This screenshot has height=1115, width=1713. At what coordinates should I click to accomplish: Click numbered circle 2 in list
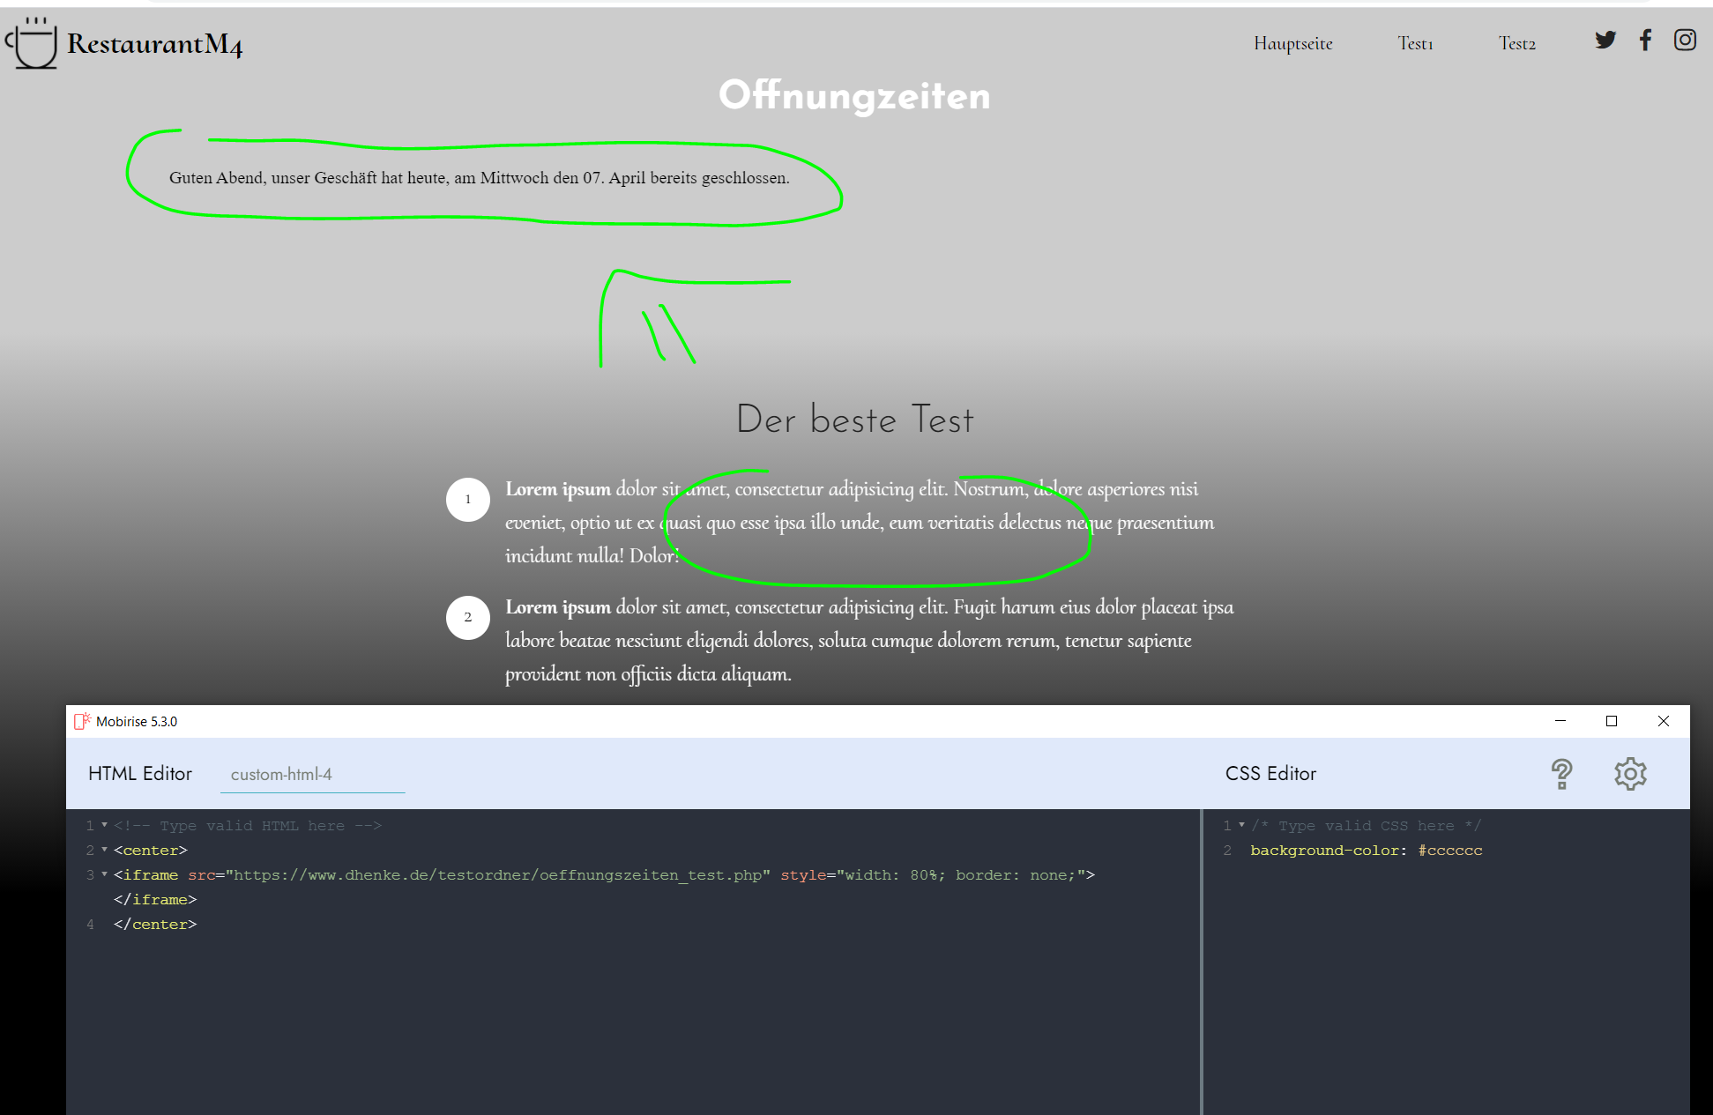[468, 618]
